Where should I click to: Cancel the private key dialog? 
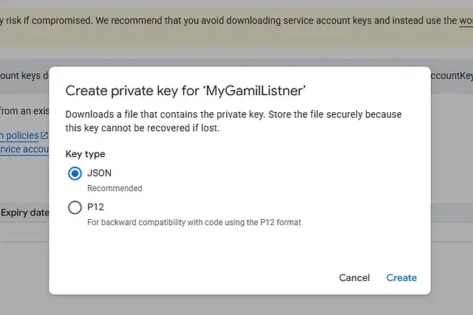354,277
